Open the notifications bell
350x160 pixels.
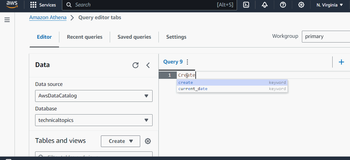point(265,5)
